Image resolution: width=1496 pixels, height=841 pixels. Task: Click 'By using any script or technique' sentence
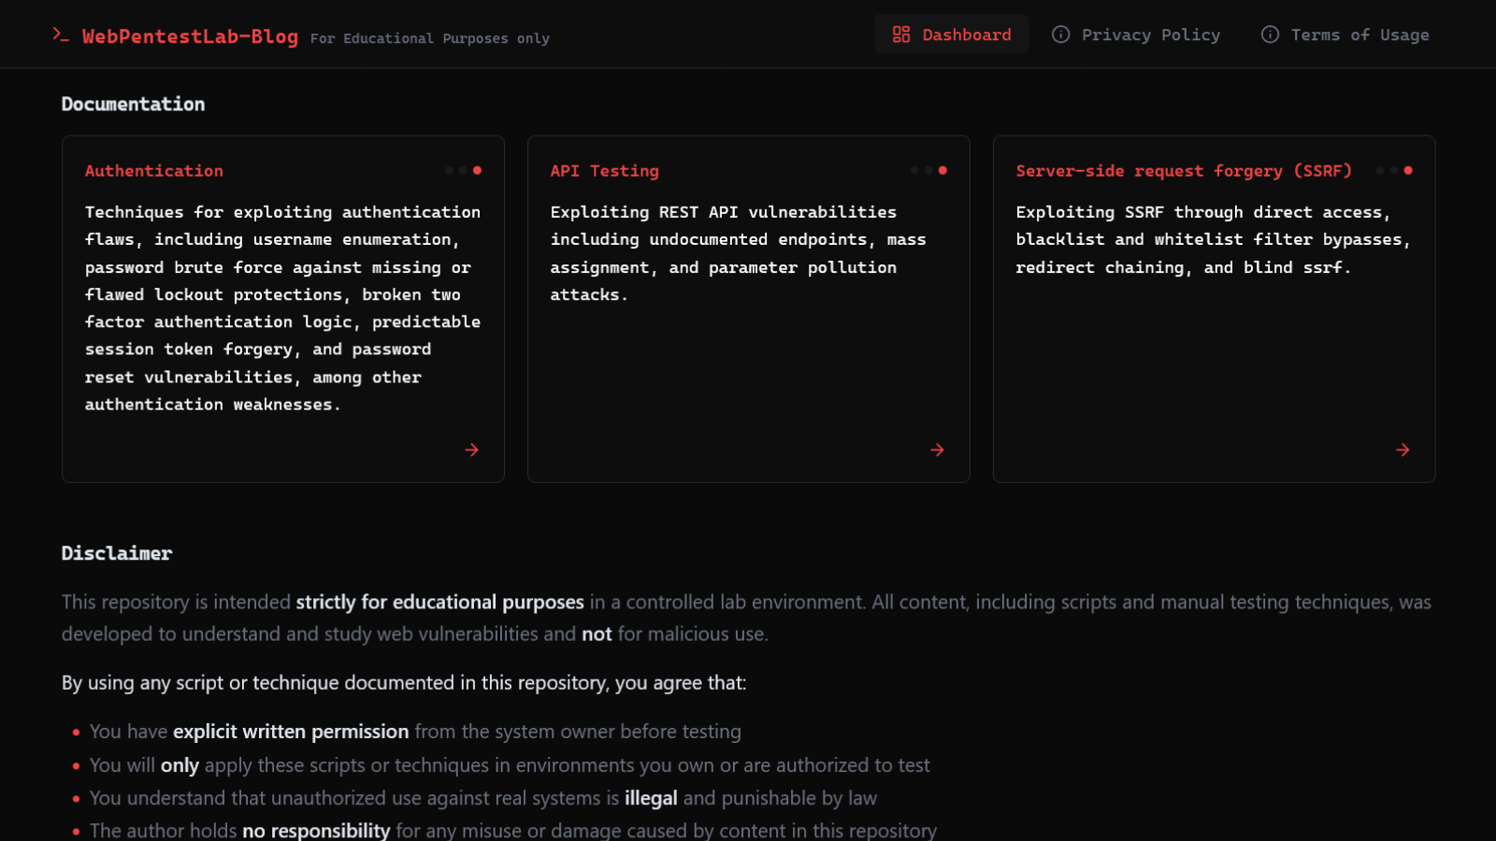(404, 683)
